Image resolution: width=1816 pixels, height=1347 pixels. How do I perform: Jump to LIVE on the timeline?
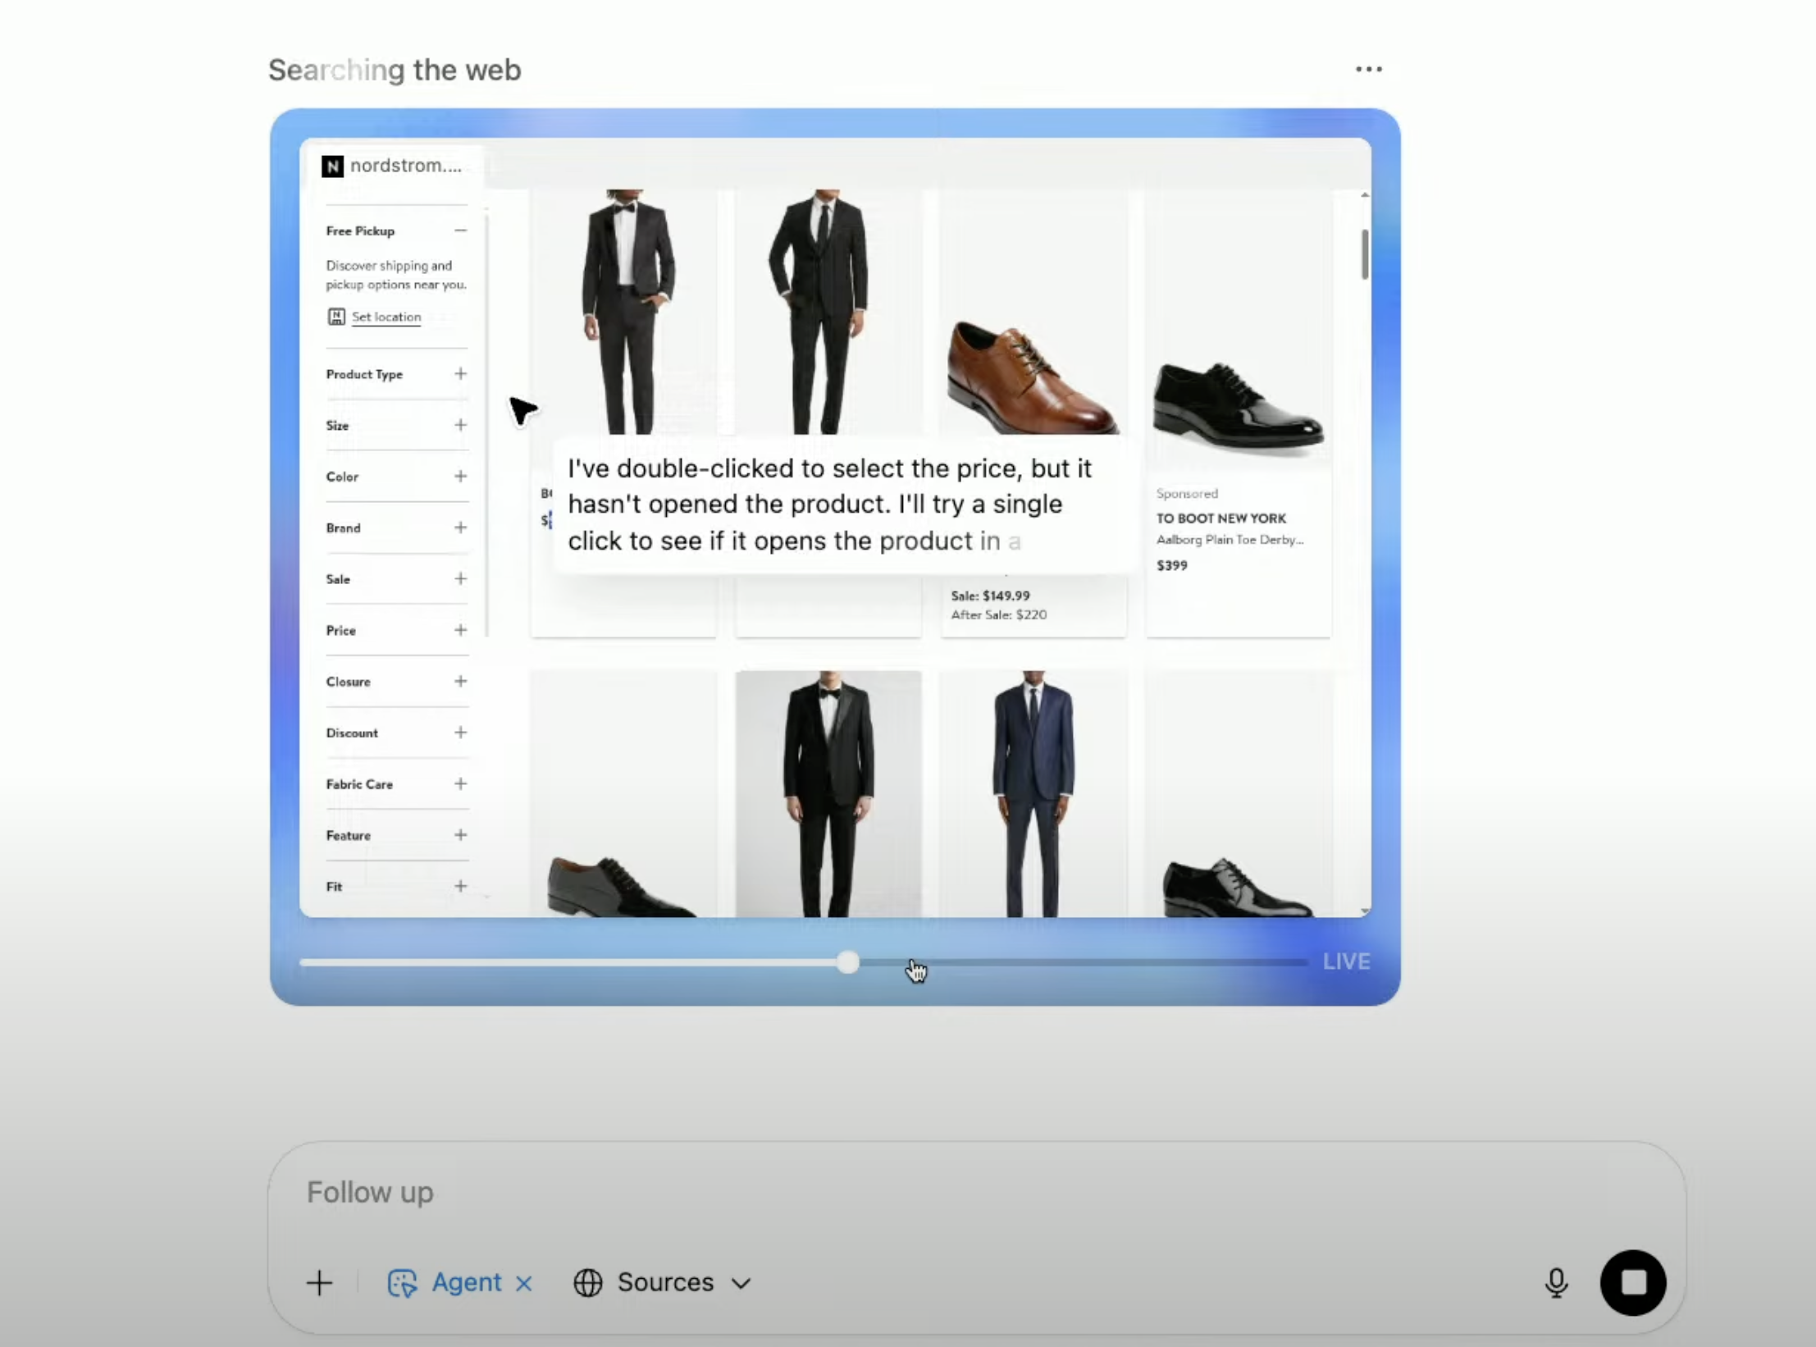point(1345,961)
